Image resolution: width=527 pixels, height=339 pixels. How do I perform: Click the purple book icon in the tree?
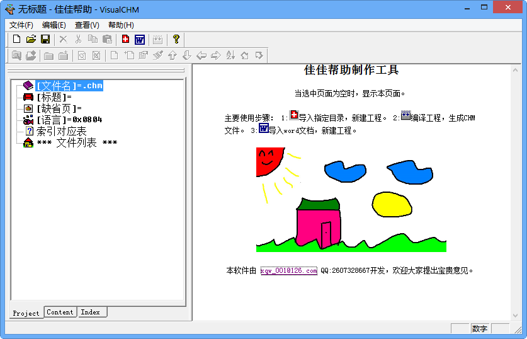point(28,86)
